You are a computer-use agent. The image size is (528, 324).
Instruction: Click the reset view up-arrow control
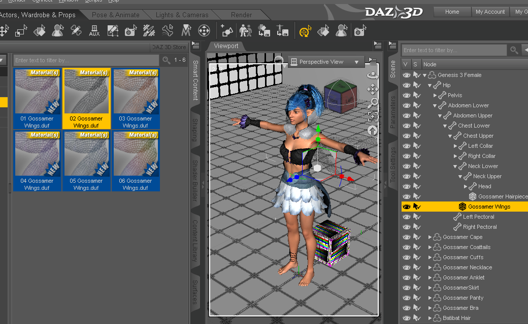point(373,130)
